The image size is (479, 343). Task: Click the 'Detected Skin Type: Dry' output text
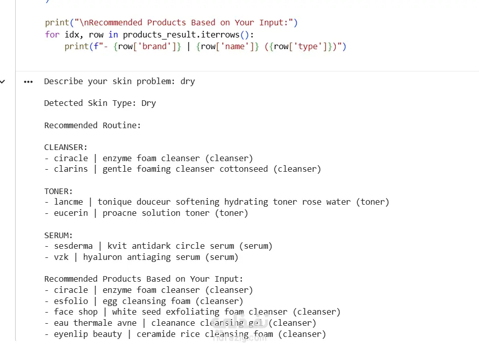[x=100, y=103]
